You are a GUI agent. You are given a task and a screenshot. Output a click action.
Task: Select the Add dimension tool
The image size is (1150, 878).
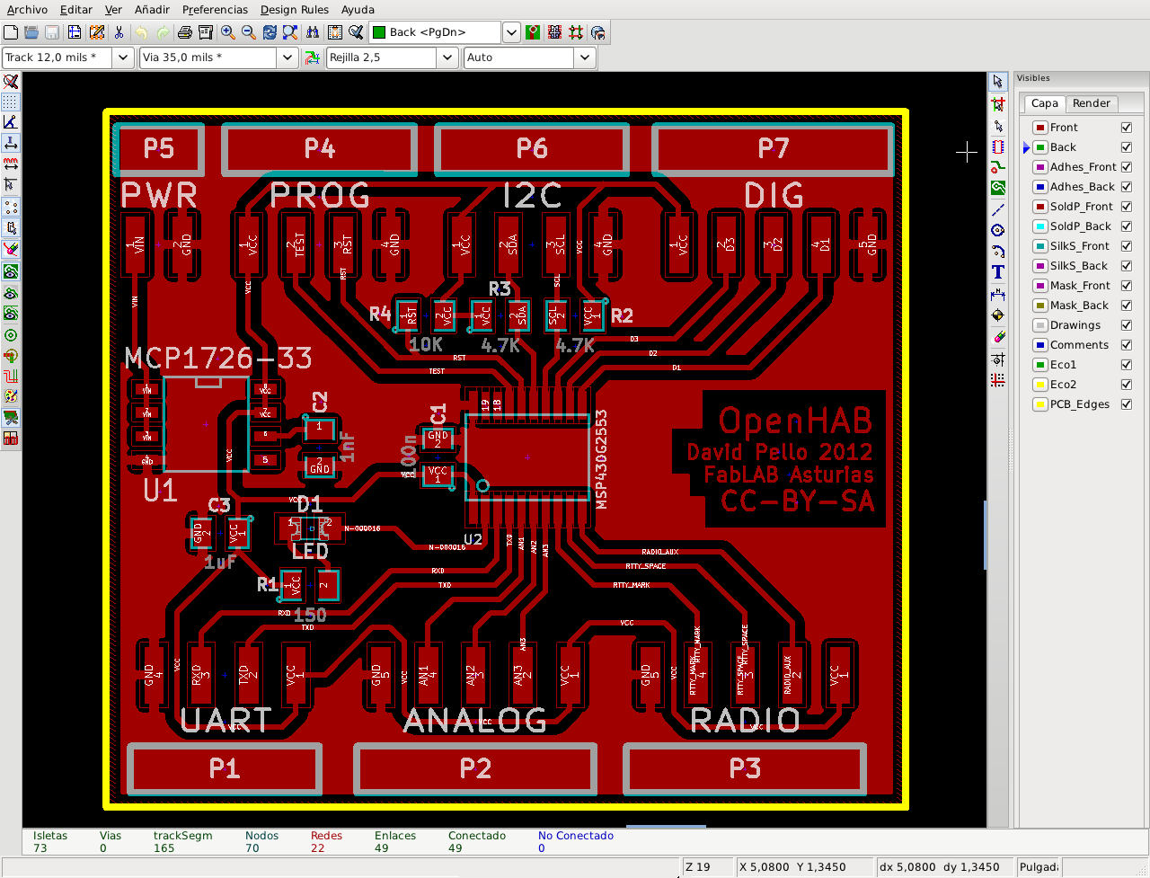pyautogui.click(x=998, y=294)
